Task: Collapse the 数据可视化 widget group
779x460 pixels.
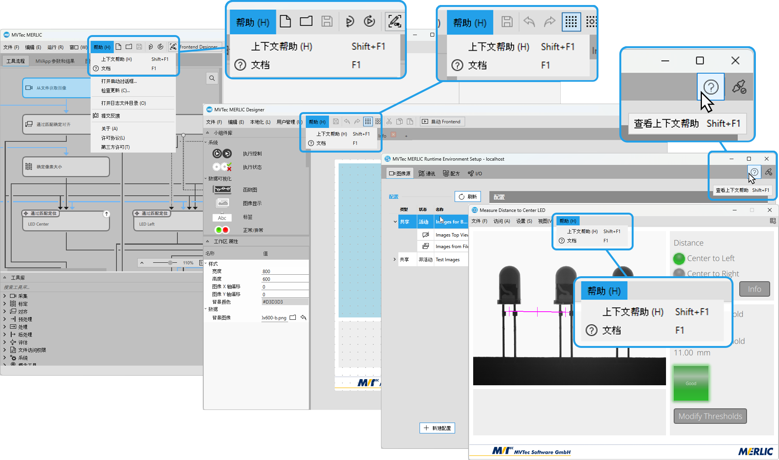Action: pyautogui.click(x=206, y=179)
